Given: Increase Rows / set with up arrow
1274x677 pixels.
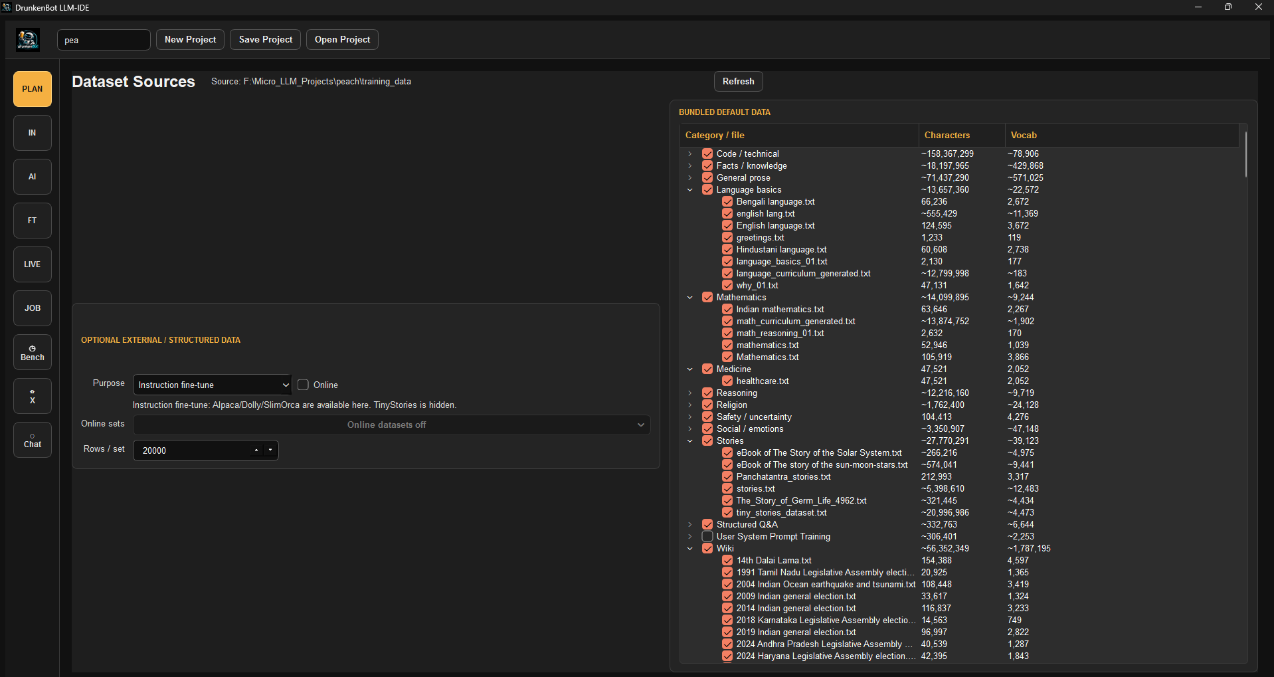Looking at the screenshot, I should (x=256, y=450).
